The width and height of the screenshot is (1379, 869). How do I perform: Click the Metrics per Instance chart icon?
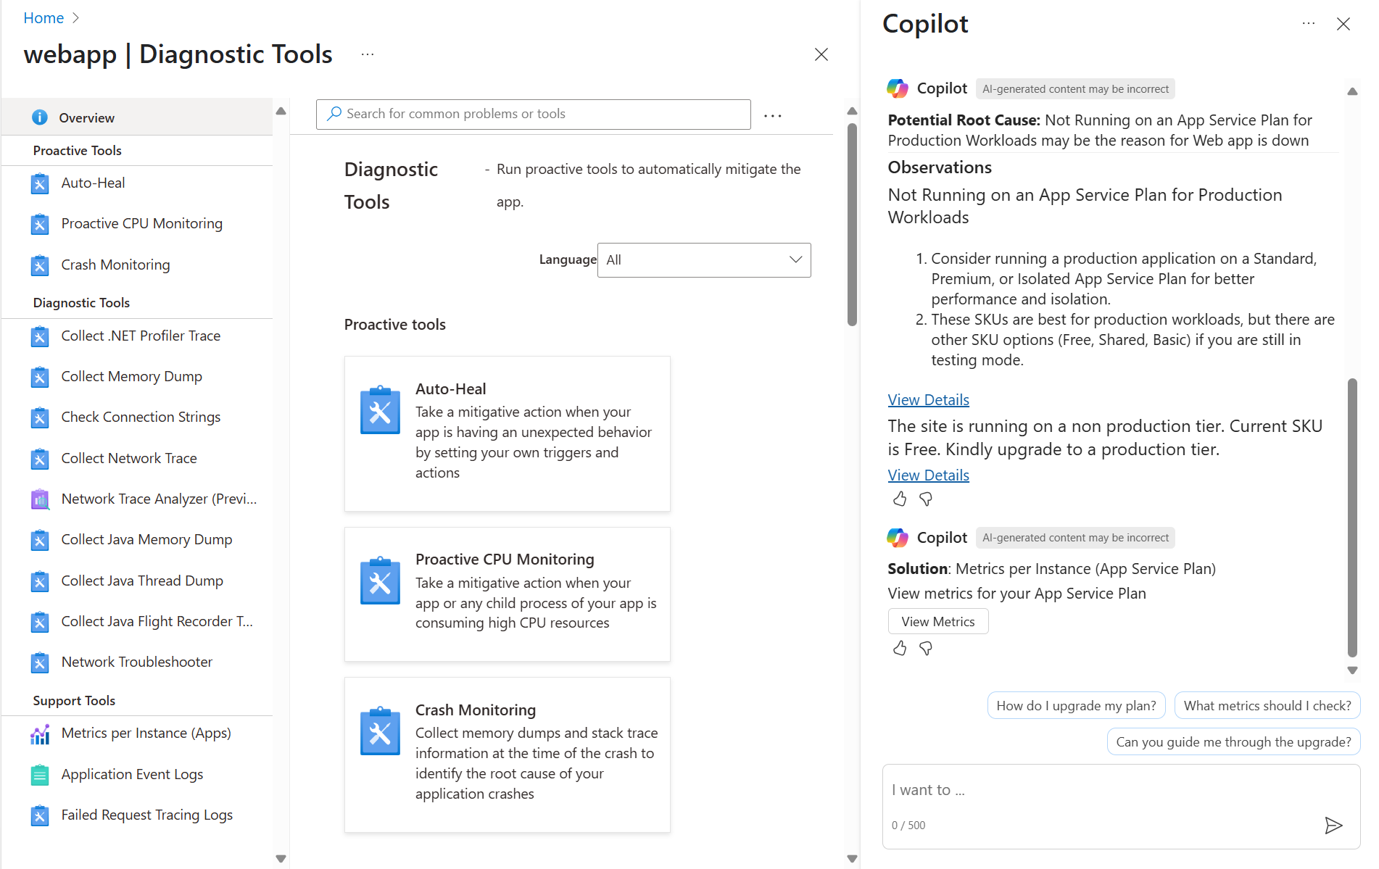[40, 734]
